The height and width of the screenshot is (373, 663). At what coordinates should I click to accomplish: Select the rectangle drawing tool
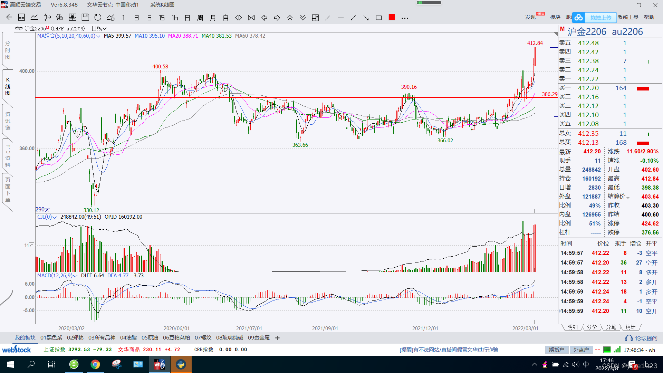pos(379,18)
